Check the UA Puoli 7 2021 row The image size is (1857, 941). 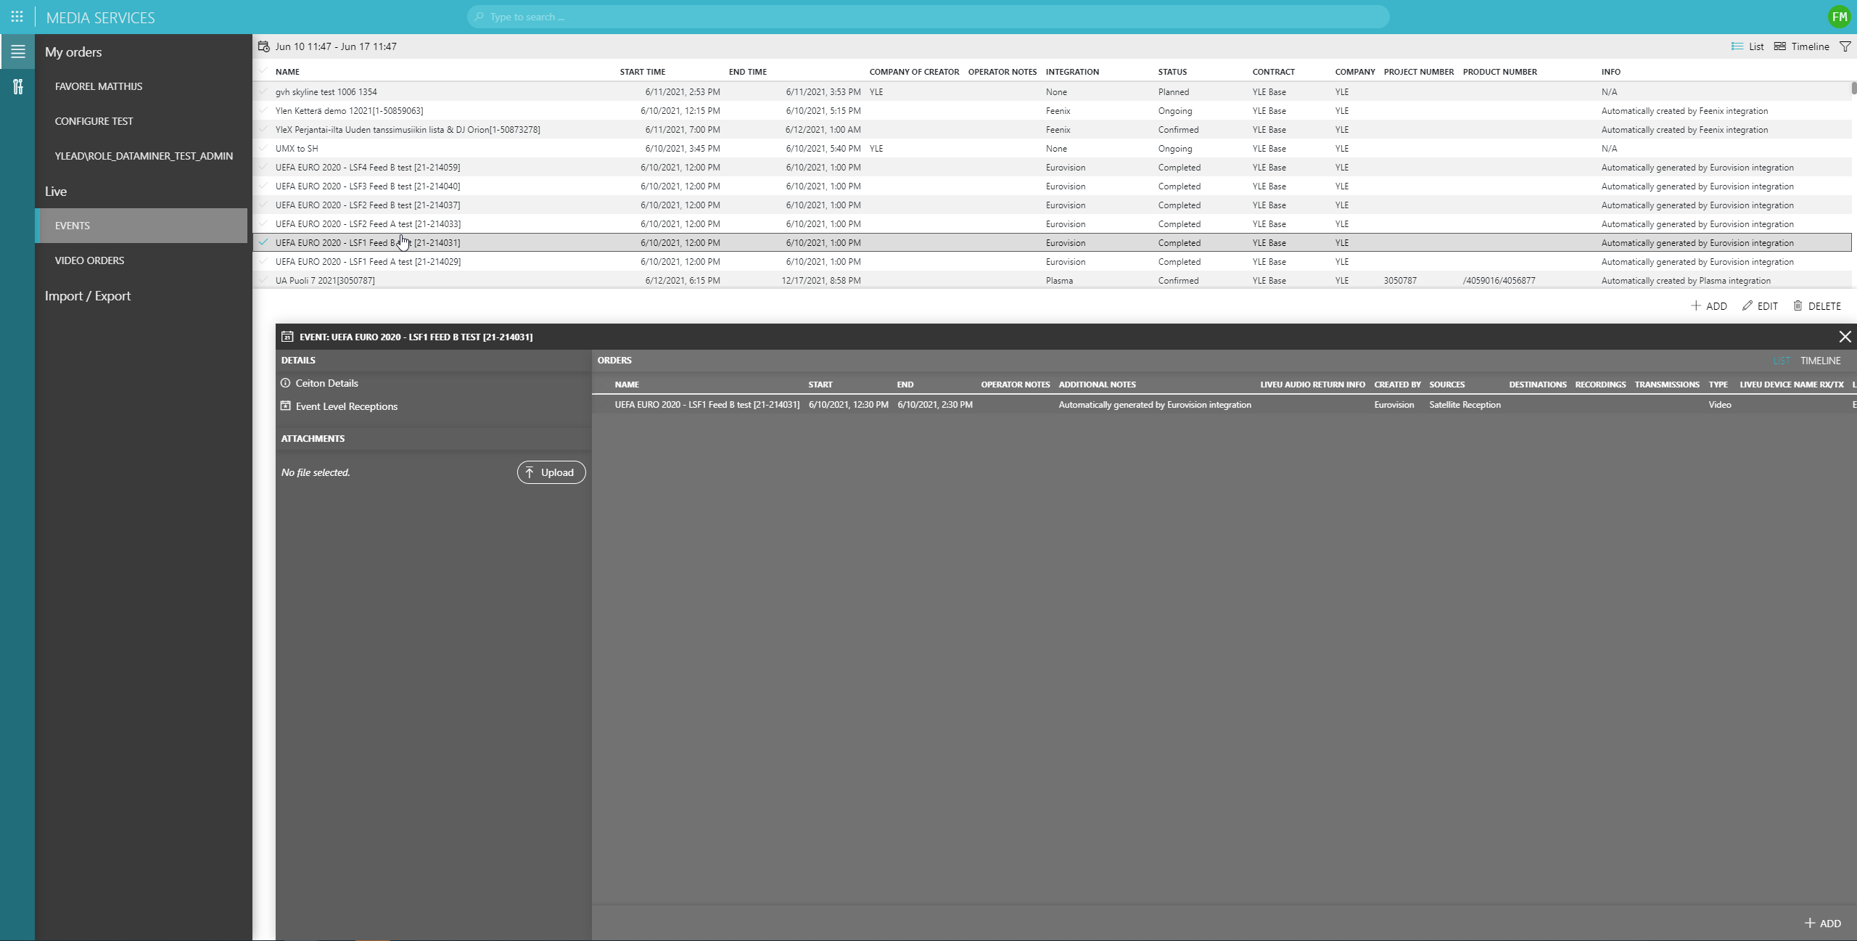[x=263, y=280]
